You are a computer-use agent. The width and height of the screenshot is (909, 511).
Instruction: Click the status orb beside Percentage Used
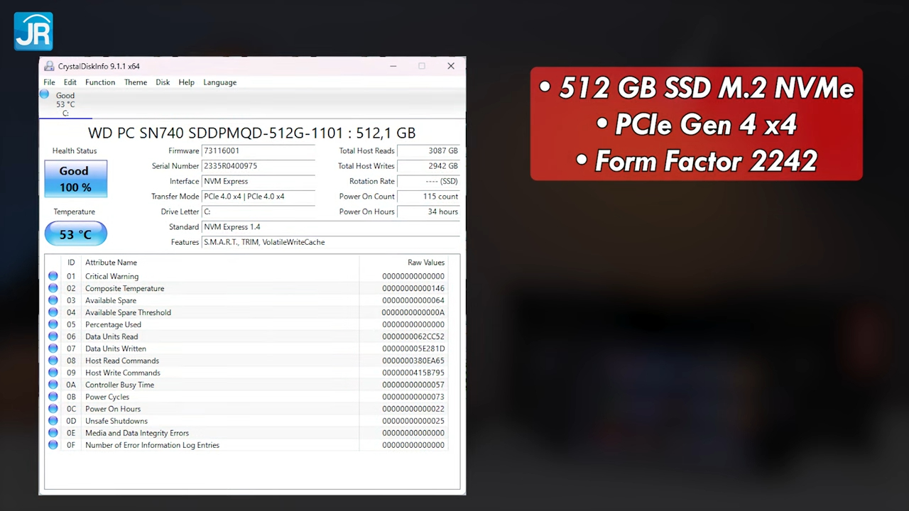tap(53, 324)
